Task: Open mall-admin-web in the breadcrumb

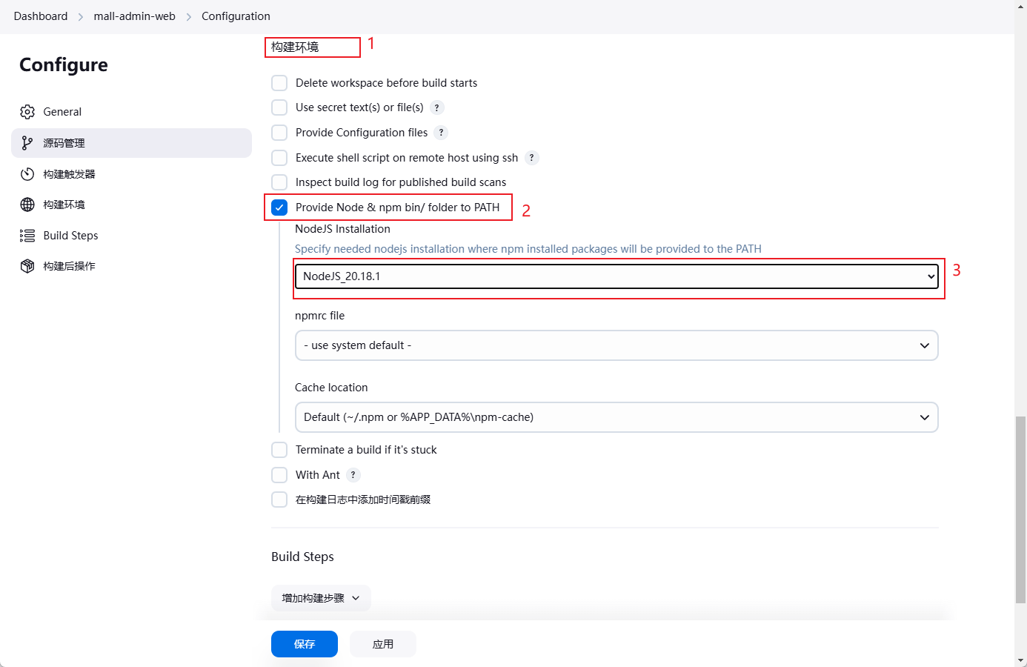Action: coord(134,16)
